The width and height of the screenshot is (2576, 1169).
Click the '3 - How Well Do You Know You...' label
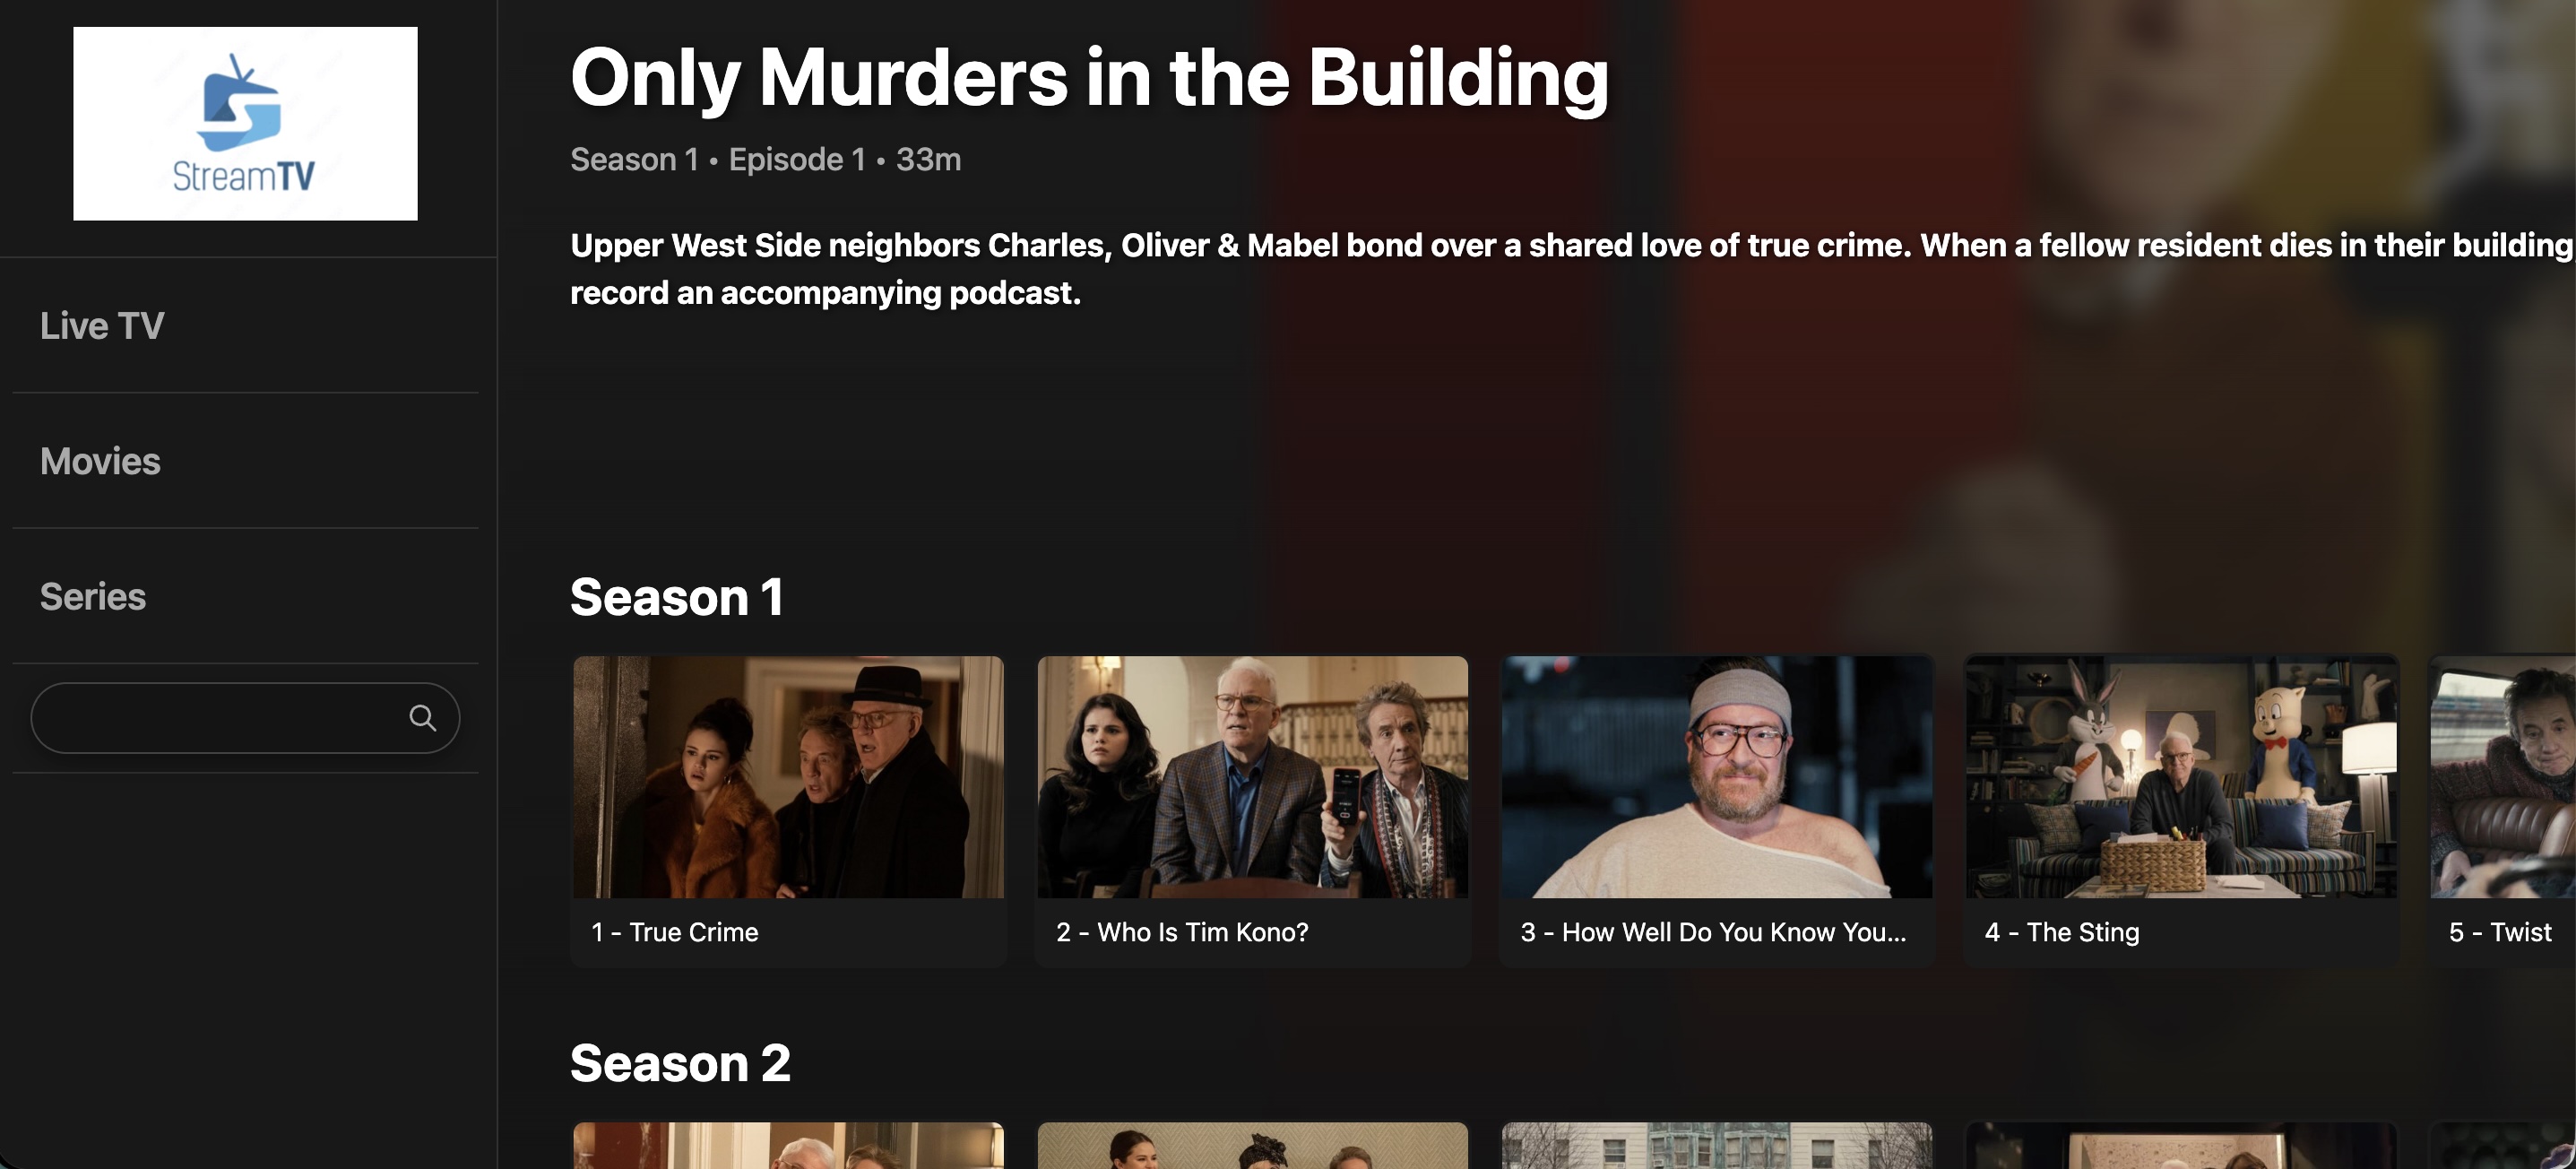pos(1713,932)
